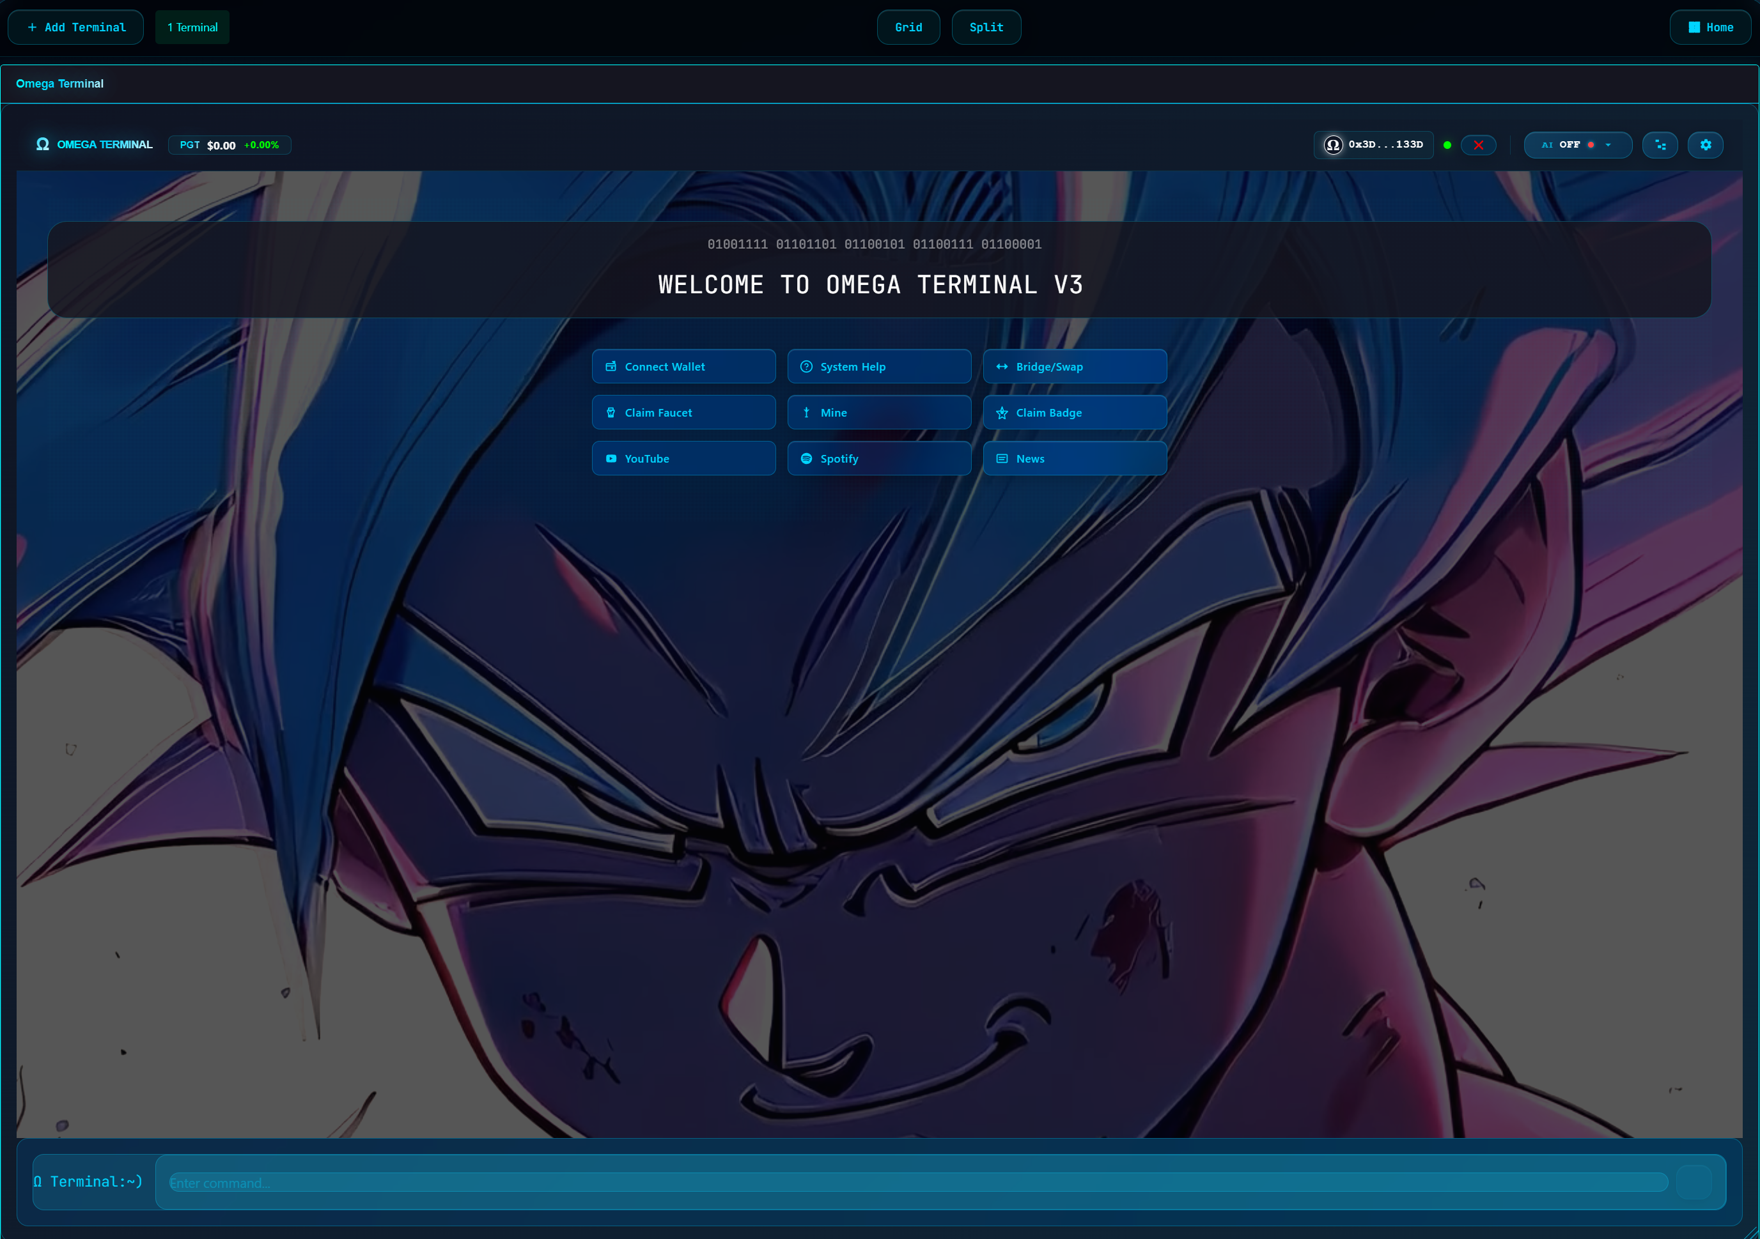Viewport: 1760px width, 1239px height.
Task: Click the 1 Terminal counter tab
Action: (192, 27)
